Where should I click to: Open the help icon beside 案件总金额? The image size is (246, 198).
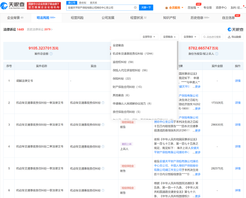click(51, 54)
